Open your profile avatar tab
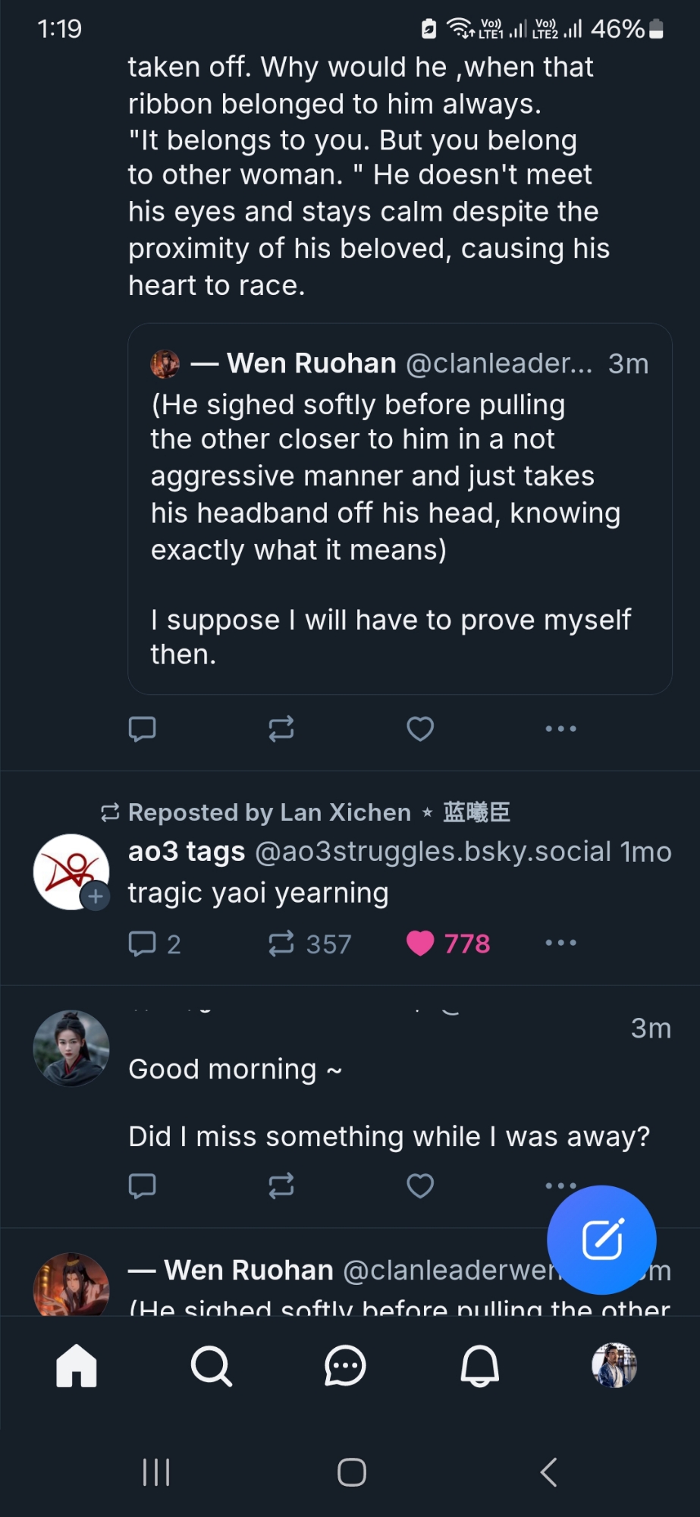700x1517 pixels. [x=614, y=1365]
